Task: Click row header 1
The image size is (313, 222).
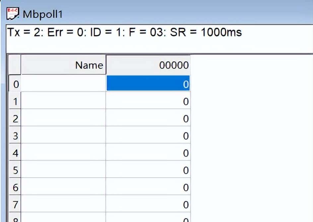Action: (15, 101)
